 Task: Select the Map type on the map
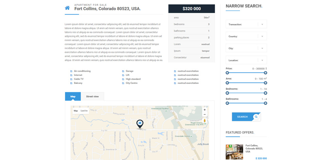[x=76, y=111]
